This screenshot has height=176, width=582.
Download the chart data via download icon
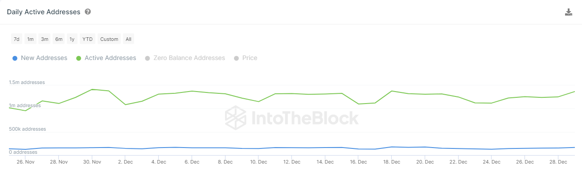click(568, 12)
